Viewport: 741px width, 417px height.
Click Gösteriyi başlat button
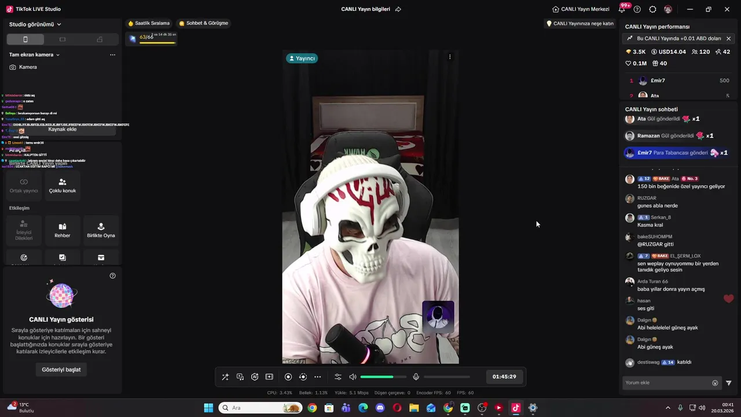click(61, 370)
